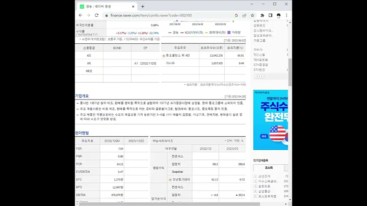367x206 pixels.
Task: Click the 자사주 shareholder row label
Action: (x=170, y=63)
